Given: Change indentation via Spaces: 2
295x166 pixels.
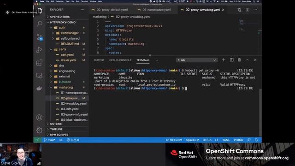Looking at the screenshot, I should [192, 140].
